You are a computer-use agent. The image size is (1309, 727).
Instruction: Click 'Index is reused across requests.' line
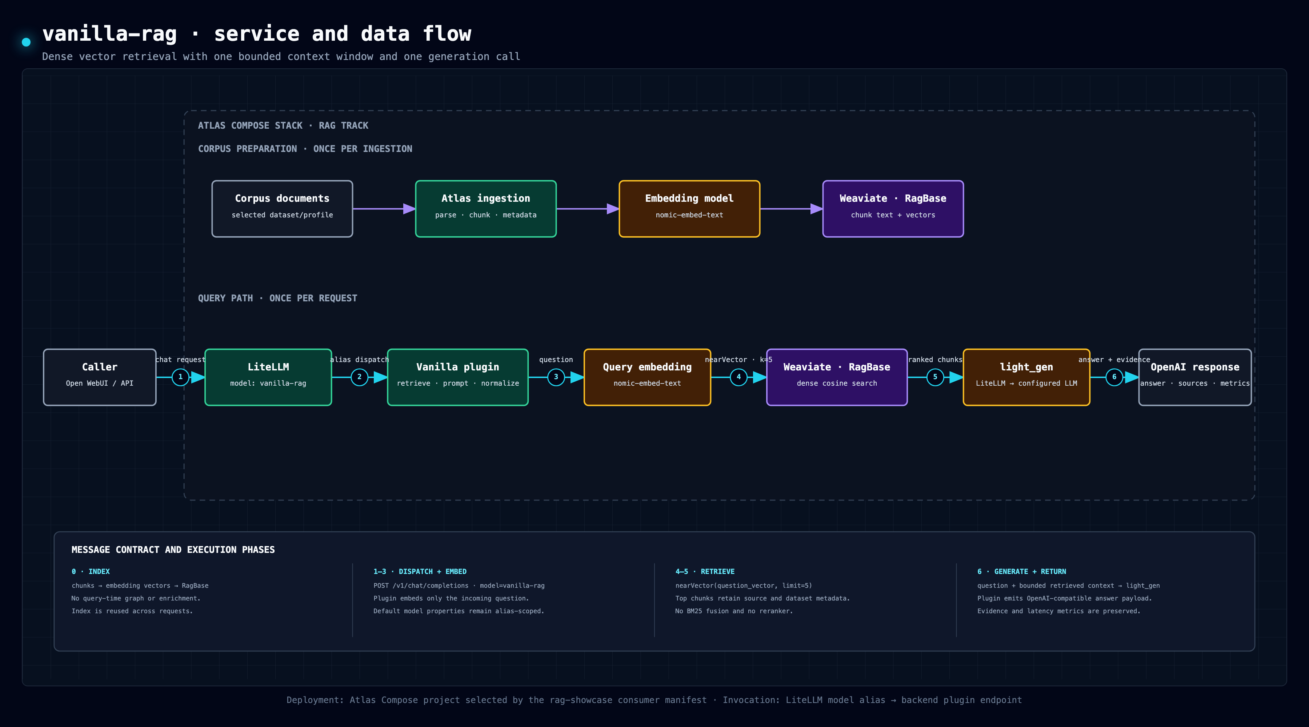pos(132,611)
